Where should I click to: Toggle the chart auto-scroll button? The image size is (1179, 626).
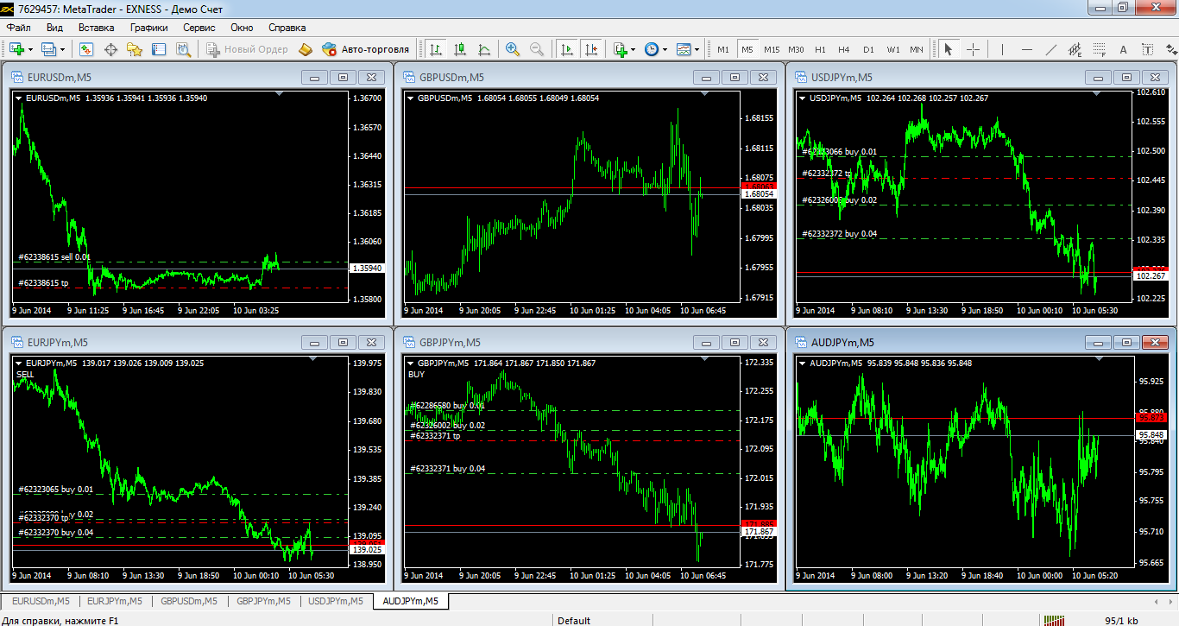coord(567,49)
